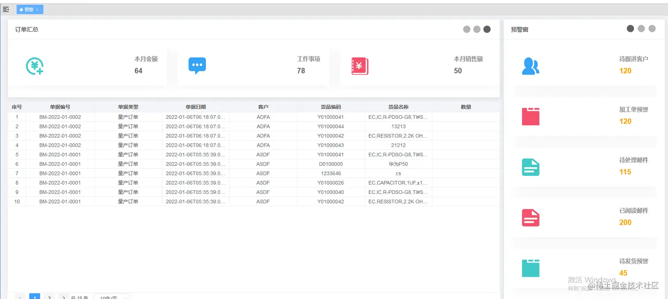Toggle the sidebar collapse menu icon
668x299 pixels.
[x=6, y=9]
